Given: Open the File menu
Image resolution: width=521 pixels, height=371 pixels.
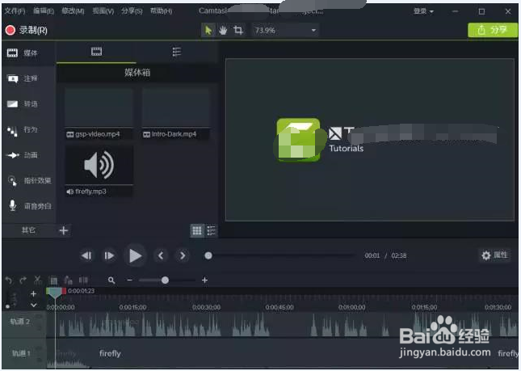Looking at the screenshot, I should [15, 11].
